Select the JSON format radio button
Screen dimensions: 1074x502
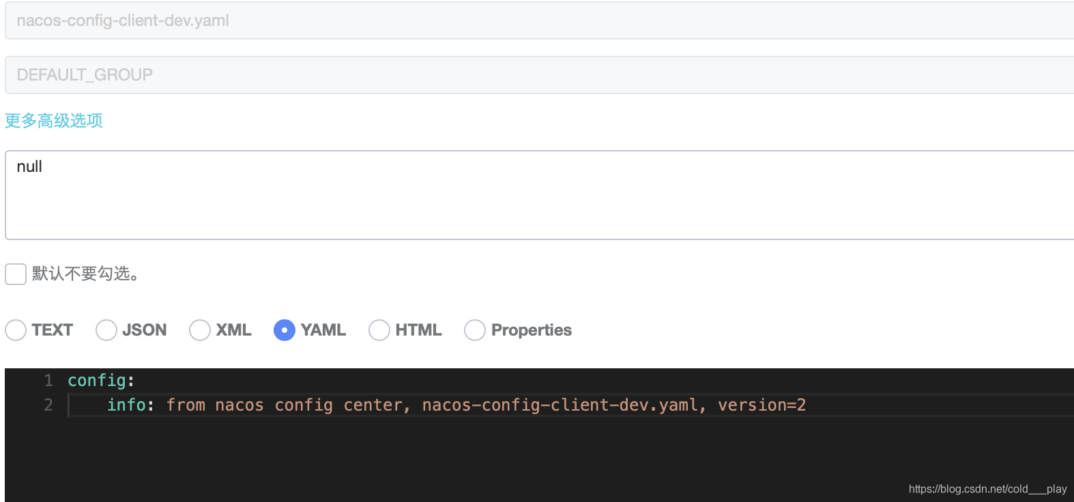coord(106,330)
